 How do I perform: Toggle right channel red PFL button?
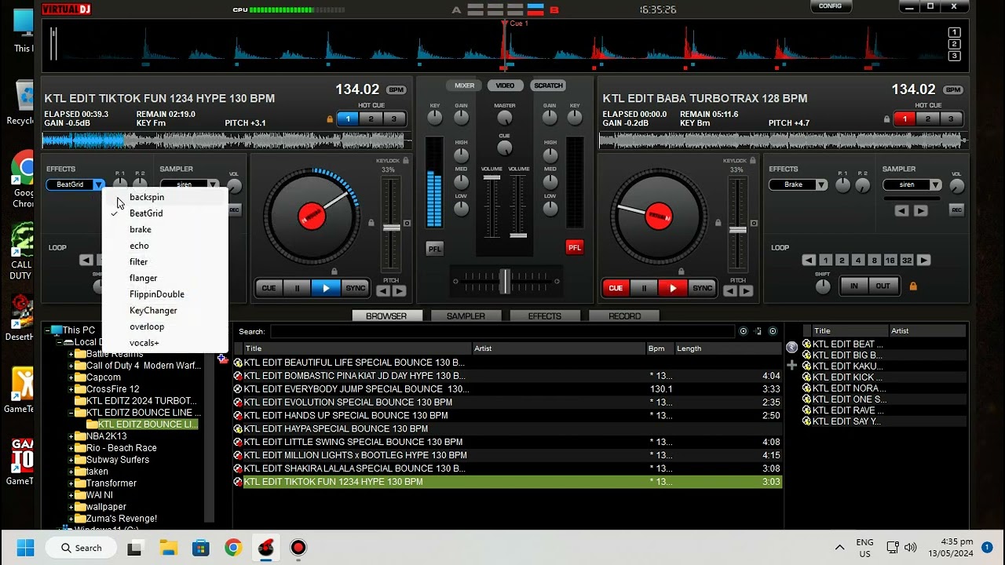(575, 247)
